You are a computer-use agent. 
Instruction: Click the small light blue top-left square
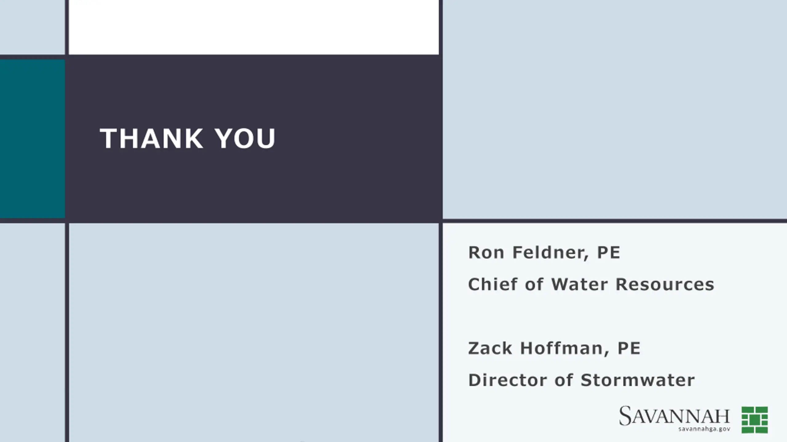(x=32, y=27)
